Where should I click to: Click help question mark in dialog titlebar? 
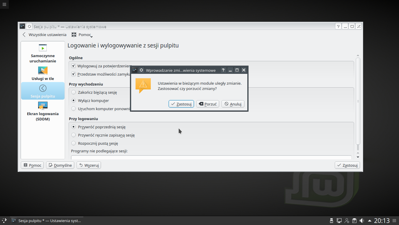pos(223,70)
